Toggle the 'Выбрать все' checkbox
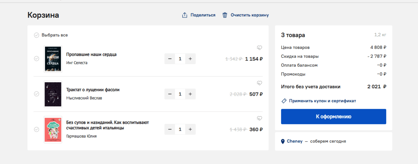The height and width of the screenshot is (164, 418). click(37, 35)
